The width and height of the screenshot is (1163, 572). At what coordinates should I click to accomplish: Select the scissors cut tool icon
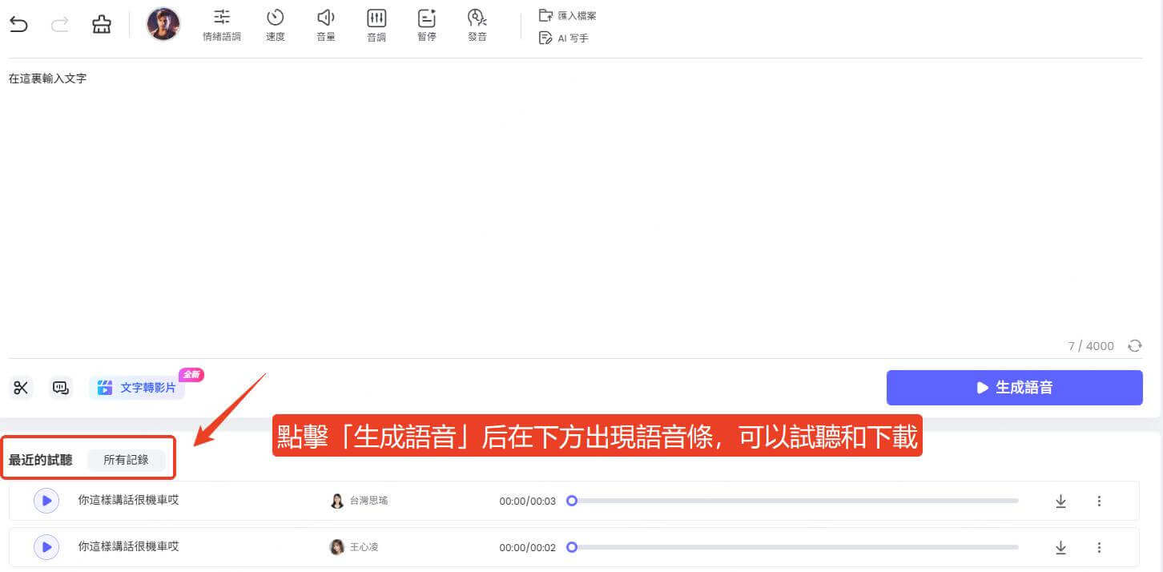tap(21, 388)
